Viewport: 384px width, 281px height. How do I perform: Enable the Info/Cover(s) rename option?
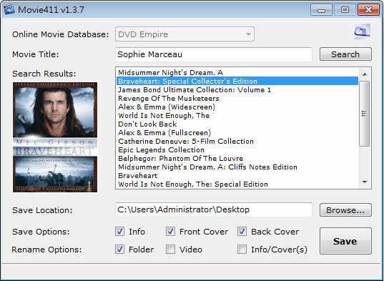(x=242, y=250)
